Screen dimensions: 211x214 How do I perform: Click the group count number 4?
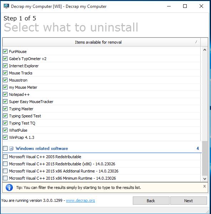coord(198,149)
